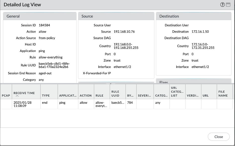Select the Bytes column header

coord(130,95)
